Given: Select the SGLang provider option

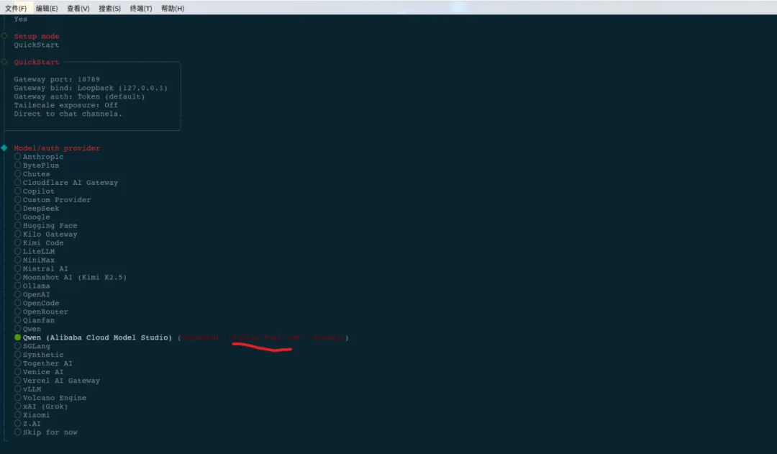Looking at the screenshot, I should pyautogui.click(x=32, y=347).
